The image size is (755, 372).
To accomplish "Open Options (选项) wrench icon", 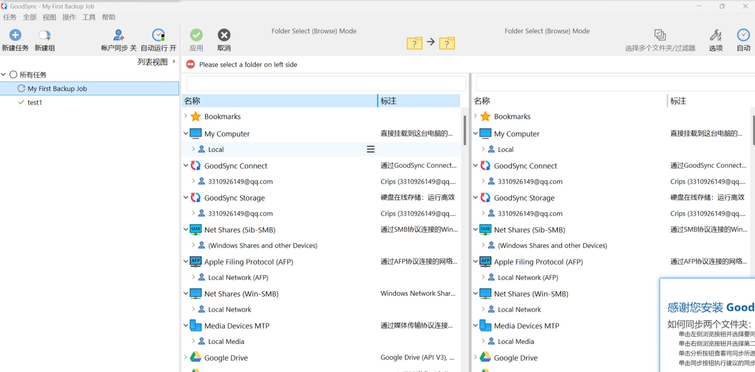I will click(715, 35).
